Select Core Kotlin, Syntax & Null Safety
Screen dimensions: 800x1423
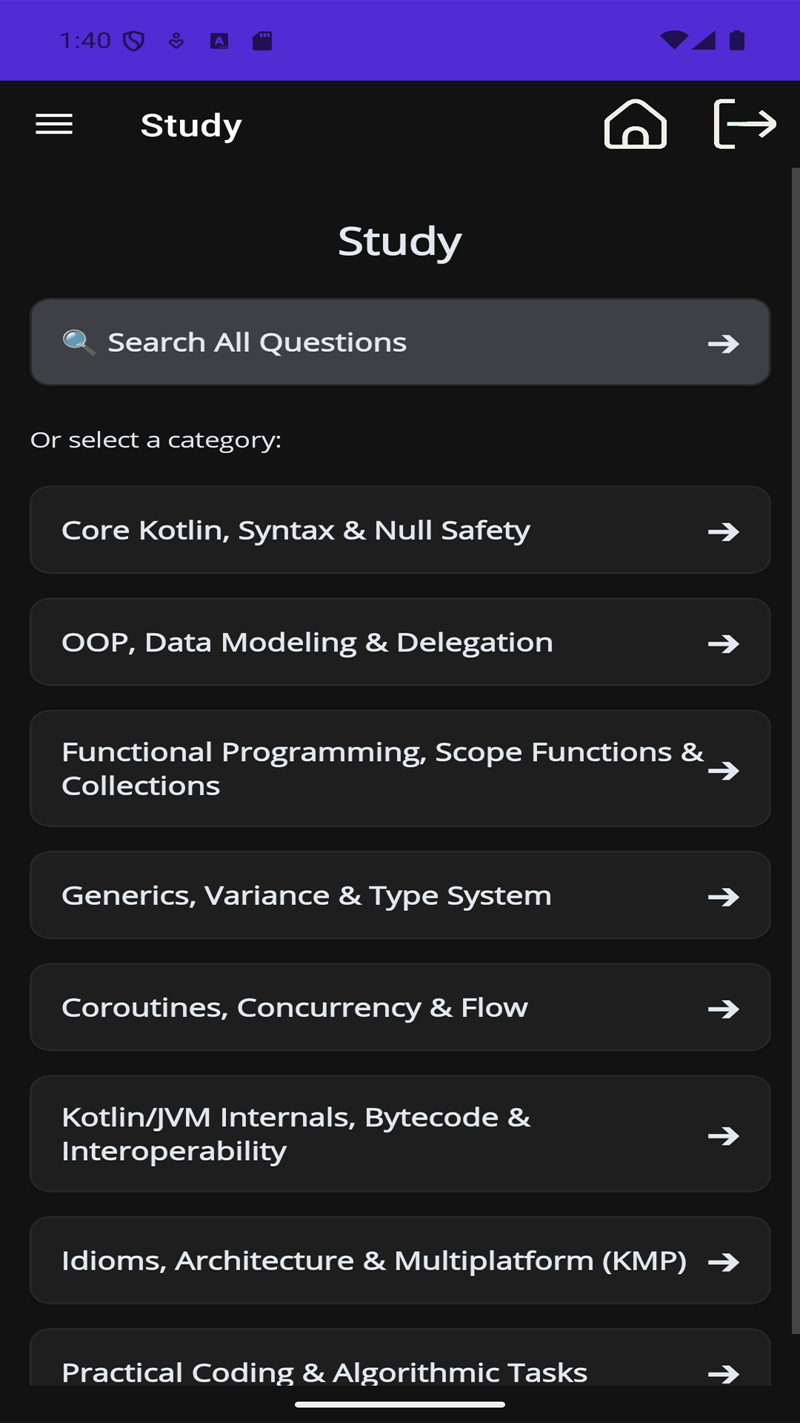(400, 530)
